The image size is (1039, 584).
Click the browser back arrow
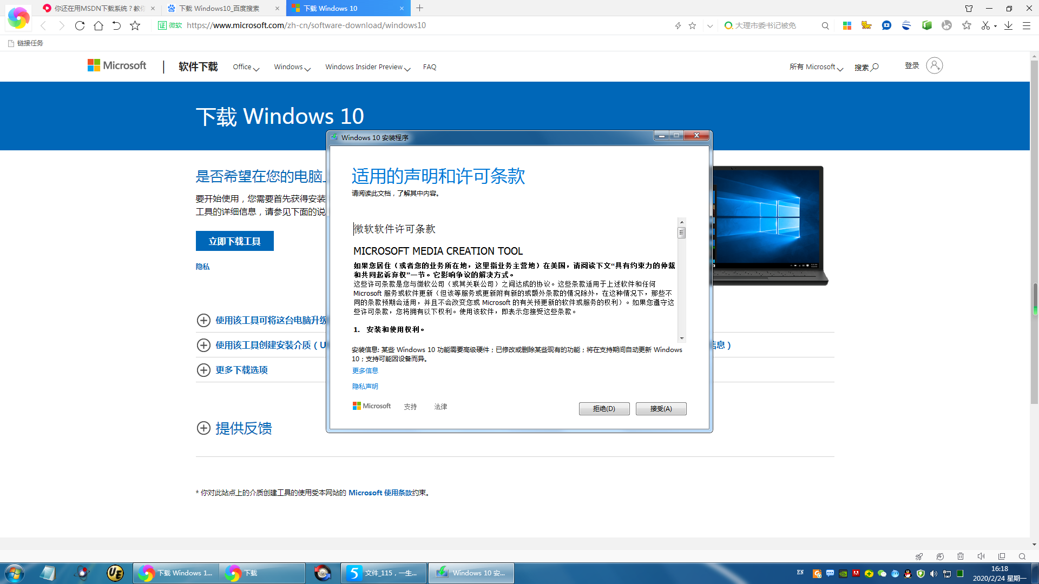pyautogui.click(x=43, y=25)
